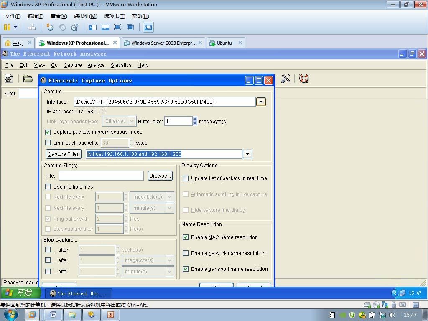
Task: Click the Ethereal help lifebuoy icon
Action: coord(304,78)
